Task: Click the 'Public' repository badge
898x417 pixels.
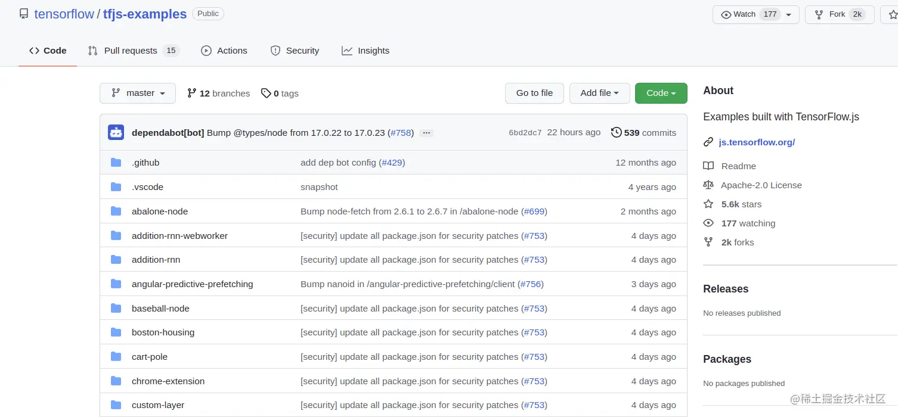Action: click(x=208, y=14)
